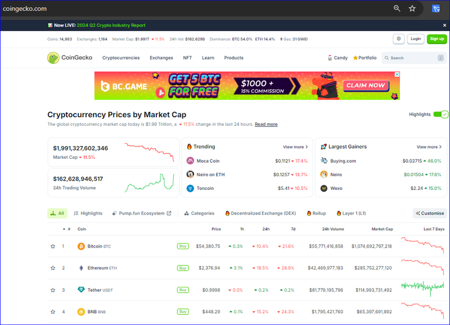Open the 2024 Q2 Crypto Industry Report link

tap(111, 25)
